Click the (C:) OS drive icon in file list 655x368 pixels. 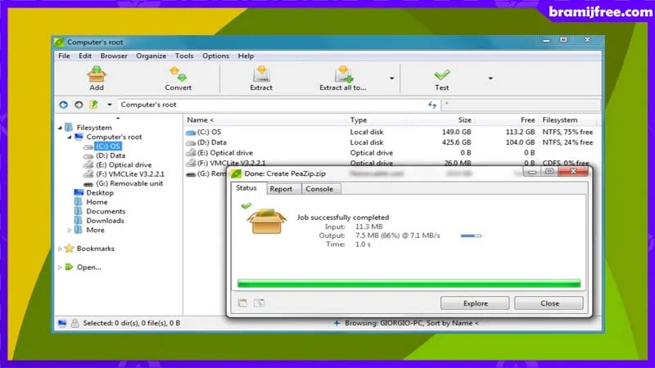pyautogui.click(x=191, y=132)
